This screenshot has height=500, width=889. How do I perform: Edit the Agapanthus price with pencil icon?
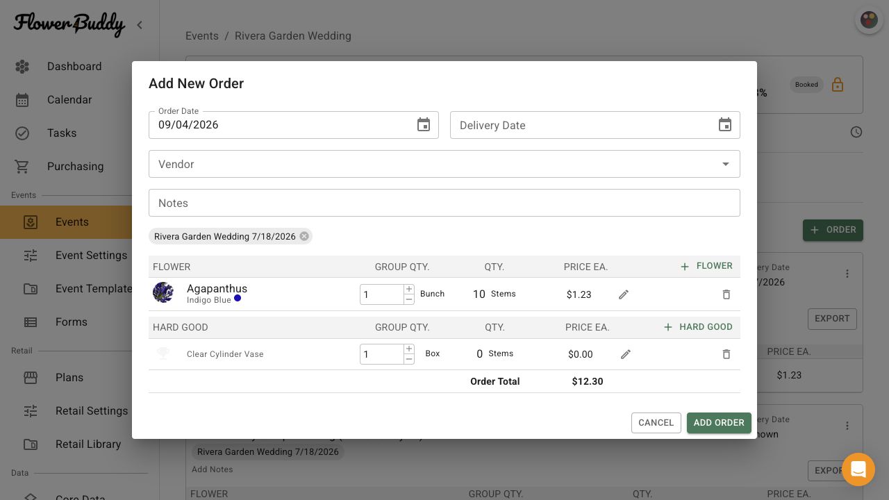(624, 294)
